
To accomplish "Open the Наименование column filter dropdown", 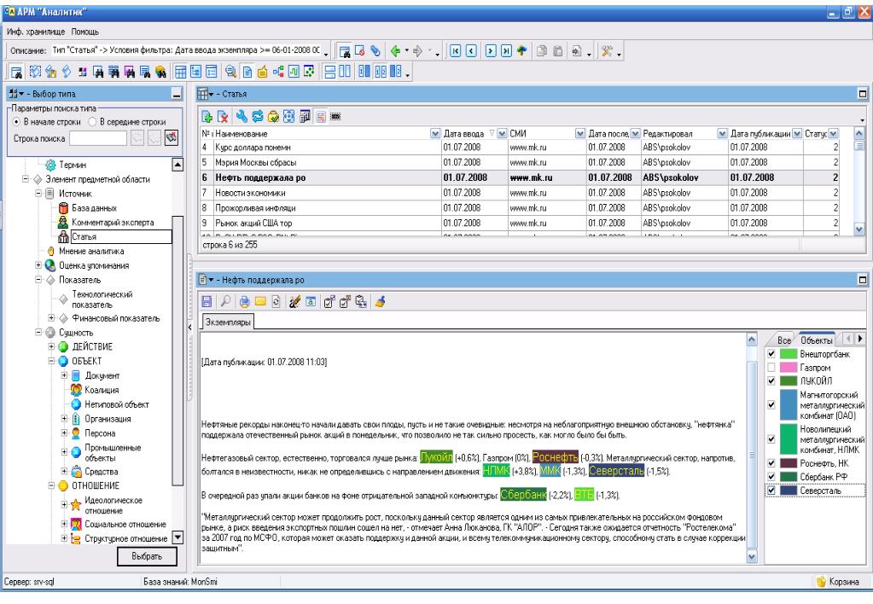I will 435,134.
